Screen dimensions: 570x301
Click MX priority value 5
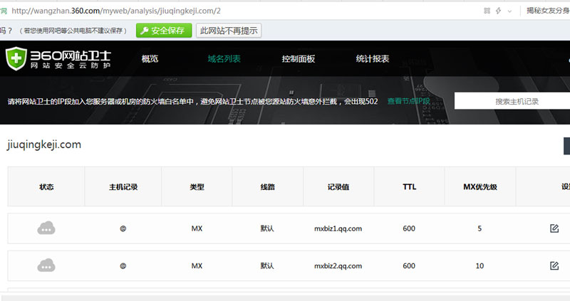[480, 228]
